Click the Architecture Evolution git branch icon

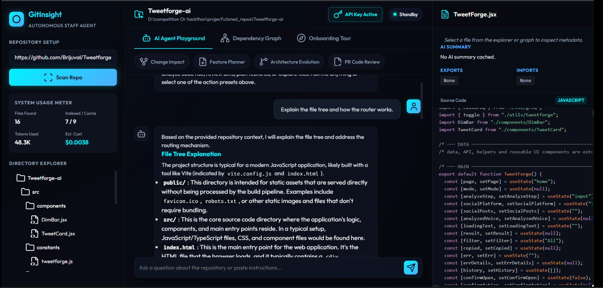pos(264,62)
